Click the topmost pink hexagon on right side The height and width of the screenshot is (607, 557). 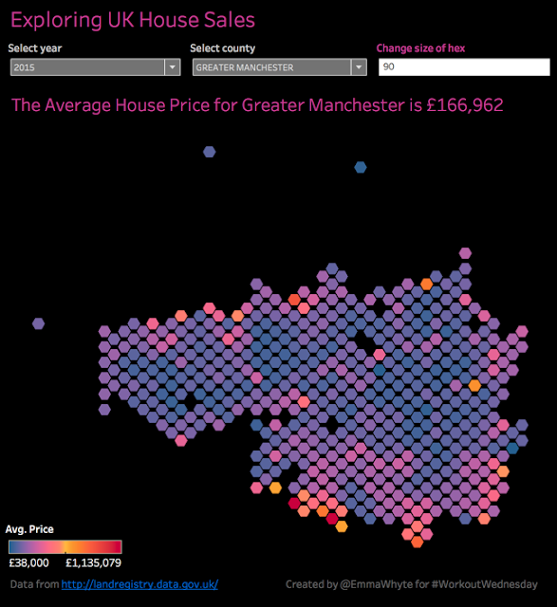pos(465,253)
